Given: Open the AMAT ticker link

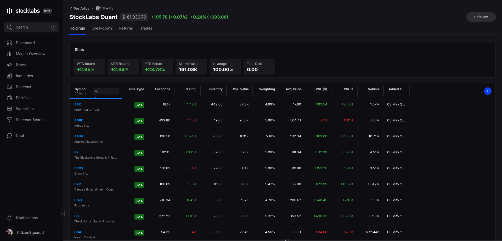Looking at the screenshot, I should pyautogui.click(x=79, y=136).
